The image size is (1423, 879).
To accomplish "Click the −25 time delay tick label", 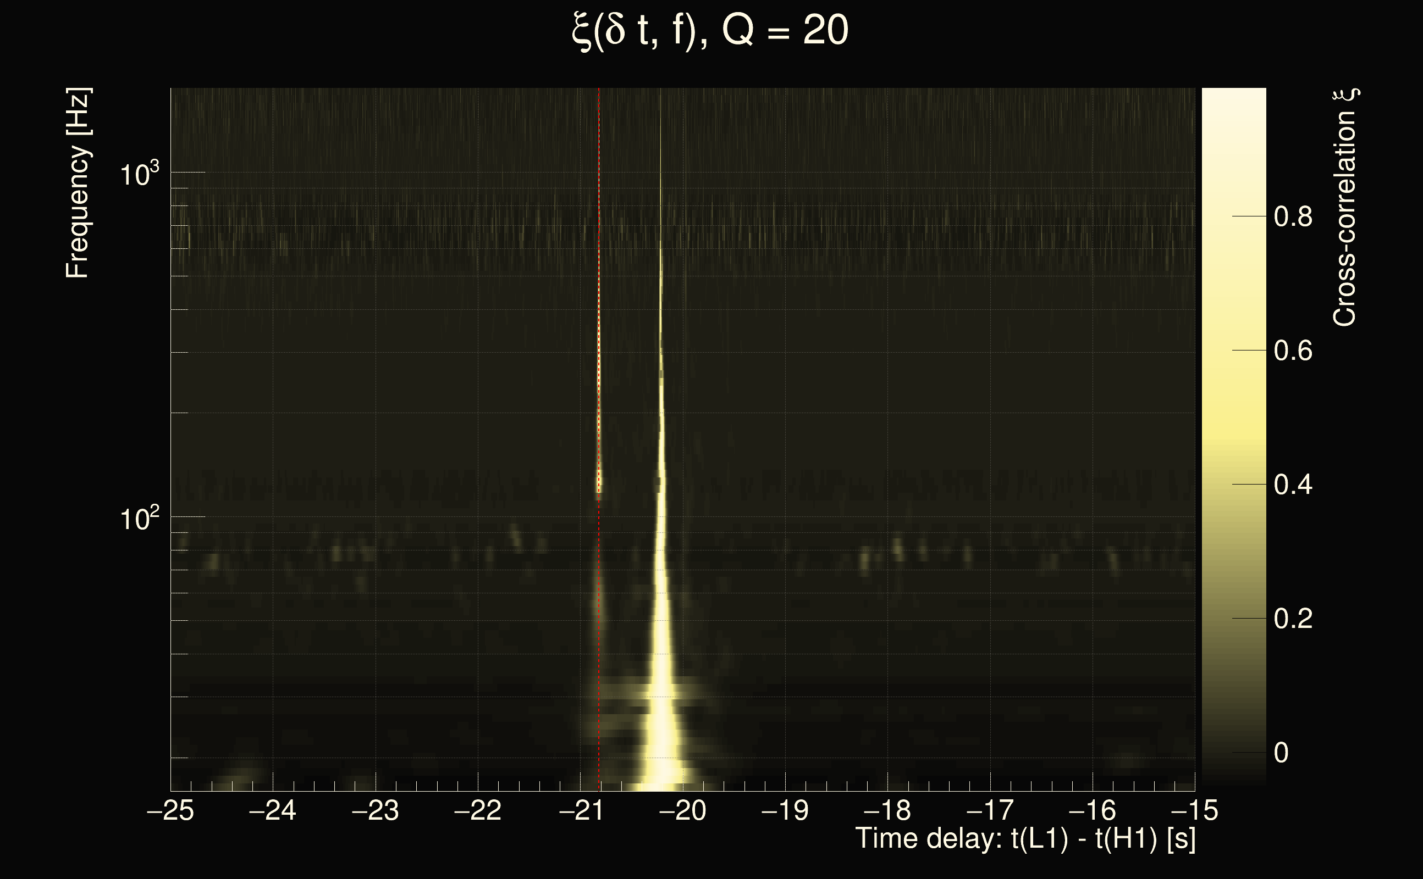I will pyautogui.click(x=170, y=810).
